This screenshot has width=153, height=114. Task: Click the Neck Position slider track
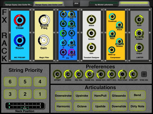(x=25, y=105)
